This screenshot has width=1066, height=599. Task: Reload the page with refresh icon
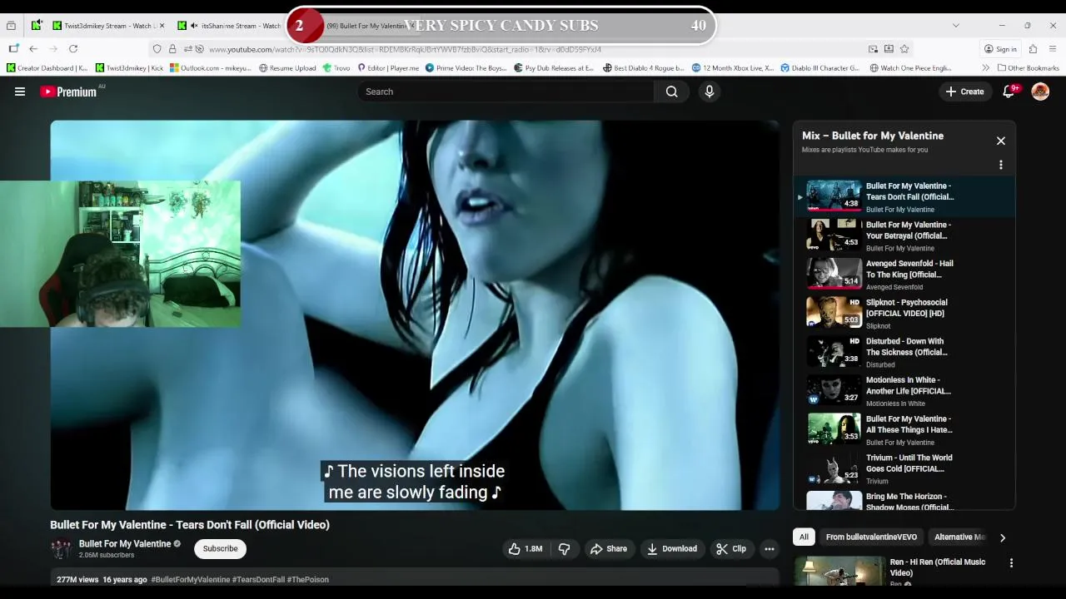[x=73, y=49]
